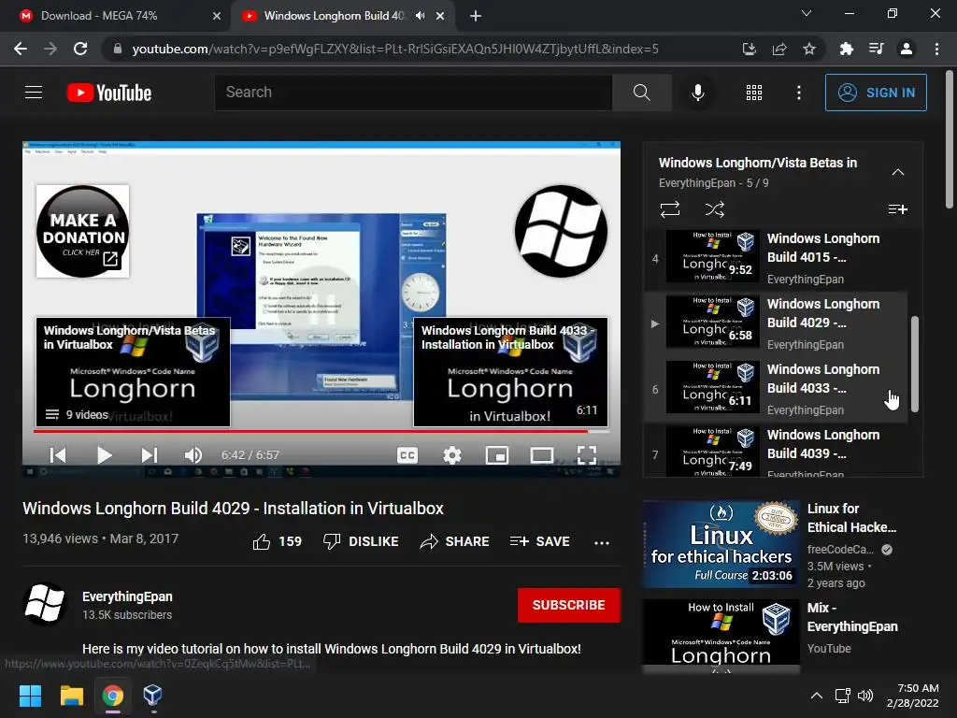Enable theater mode view
Image resolution: width=957 pixels, height=718 pixels.
pyautogui.click(x=542, y=455)
